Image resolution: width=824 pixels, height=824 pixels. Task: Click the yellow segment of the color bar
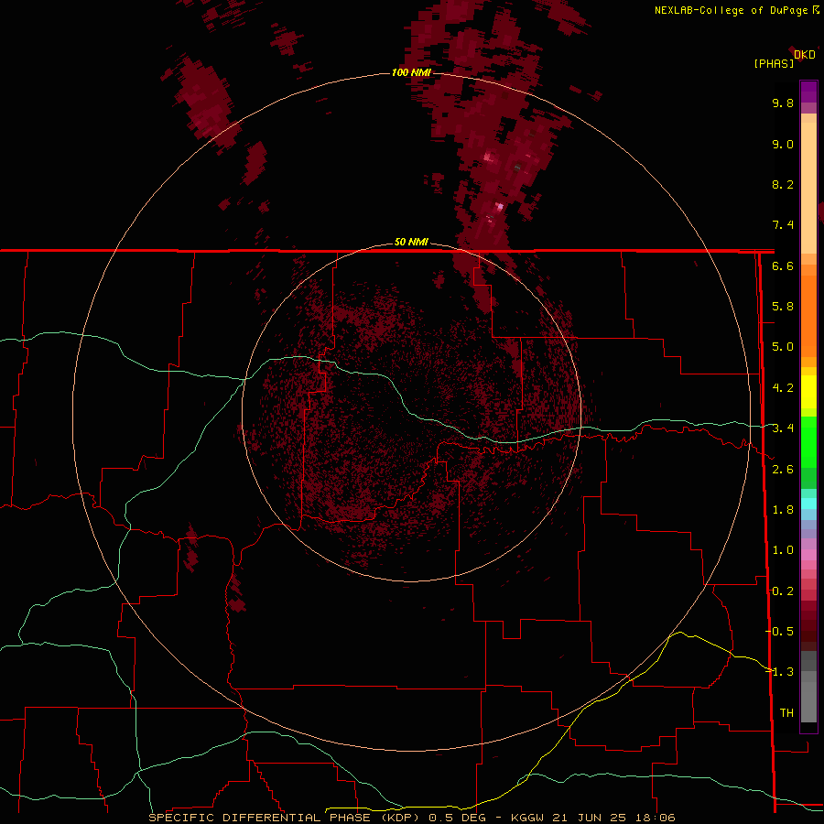[808, 392]
